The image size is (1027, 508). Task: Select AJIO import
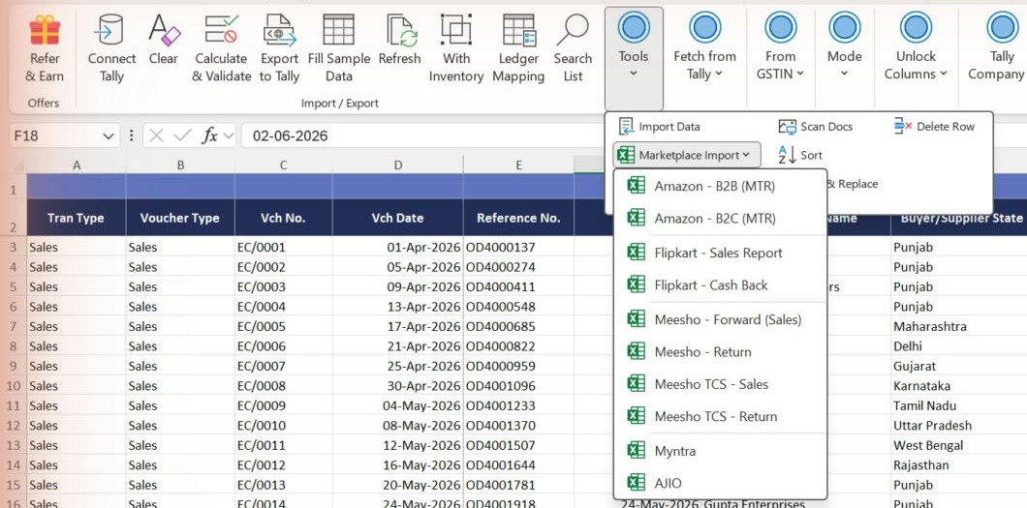click(x=720, y=483)
